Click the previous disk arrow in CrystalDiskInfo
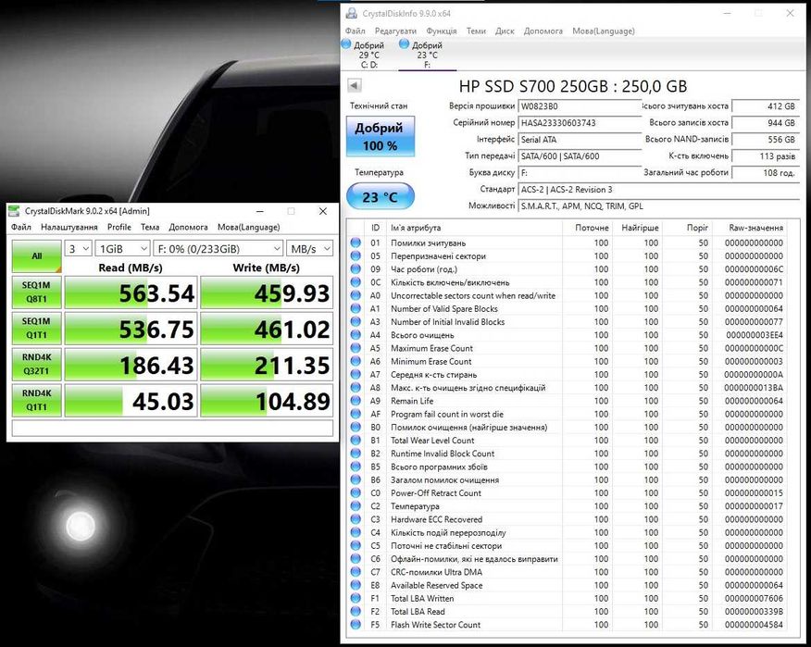Screen dimensions: 811x647 click(x=355, y=85)
